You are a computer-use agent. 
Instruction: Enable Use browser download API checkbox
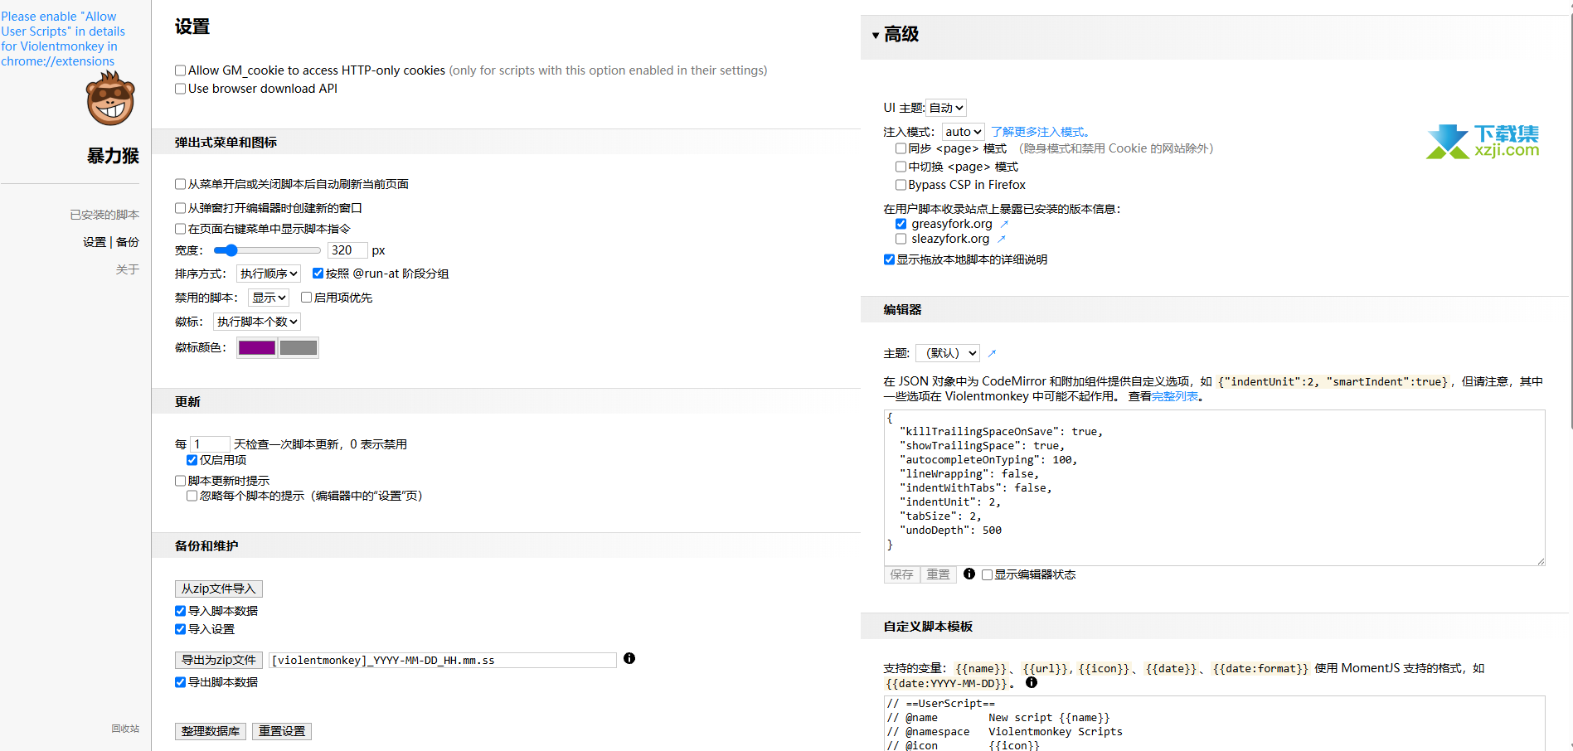tap(180, 89)
